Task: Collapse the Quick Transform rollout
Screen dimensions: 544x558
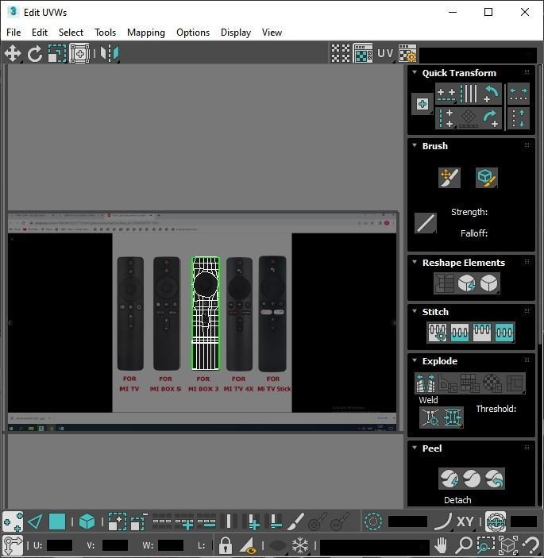Action: (415, 72)
